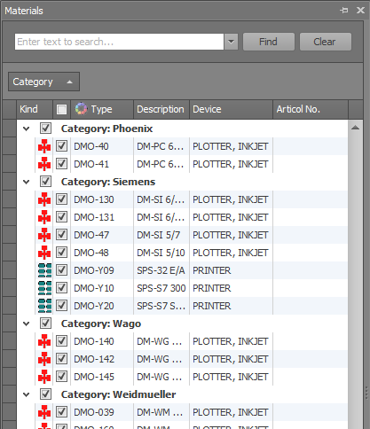The width and height of the screenshot is (370, 429).
Task: Click the Find button
Action: (269, 42)
